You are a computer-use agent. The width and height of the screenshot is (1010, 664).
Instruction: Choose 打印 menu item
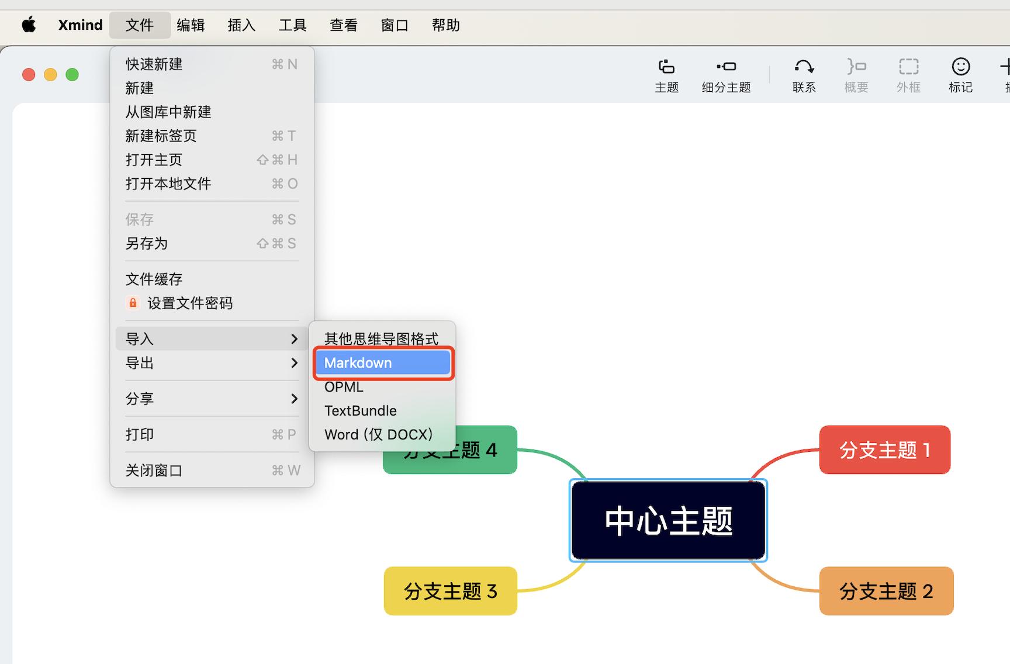[x=212, y=435]
